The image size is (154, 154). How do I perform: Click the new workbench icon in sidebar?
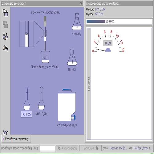(x=5, y=13)
